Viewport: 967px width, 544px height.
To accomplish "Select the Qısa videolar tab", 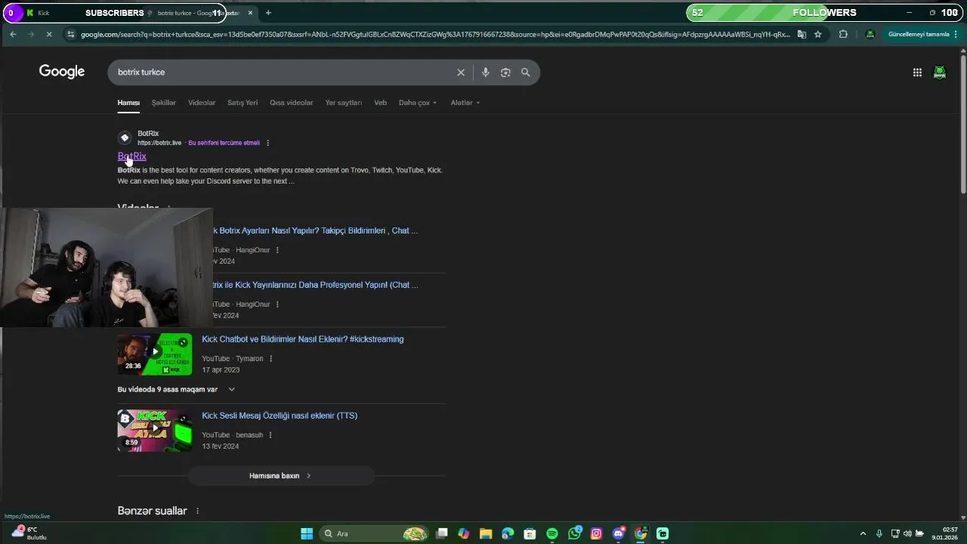I will click(292, 103).
